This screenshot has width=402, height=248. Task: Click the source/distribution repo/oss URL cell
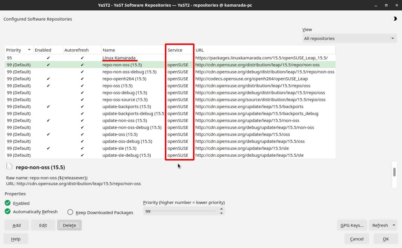coord(260,100)
